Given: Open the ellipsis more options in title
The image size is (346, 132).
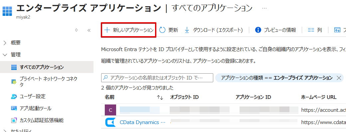Looking at the screenshot, I should click(x=264, y=8).
